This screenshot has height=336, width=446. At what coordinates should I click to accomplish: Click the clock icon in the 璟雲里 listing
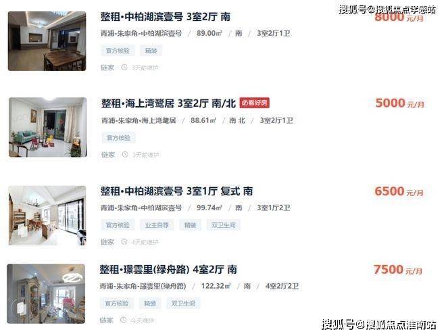tap(123, 320)
